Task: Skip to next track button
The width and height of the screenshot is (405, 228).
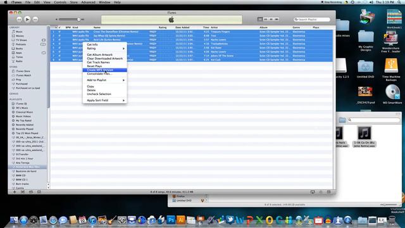Action: 35,19
